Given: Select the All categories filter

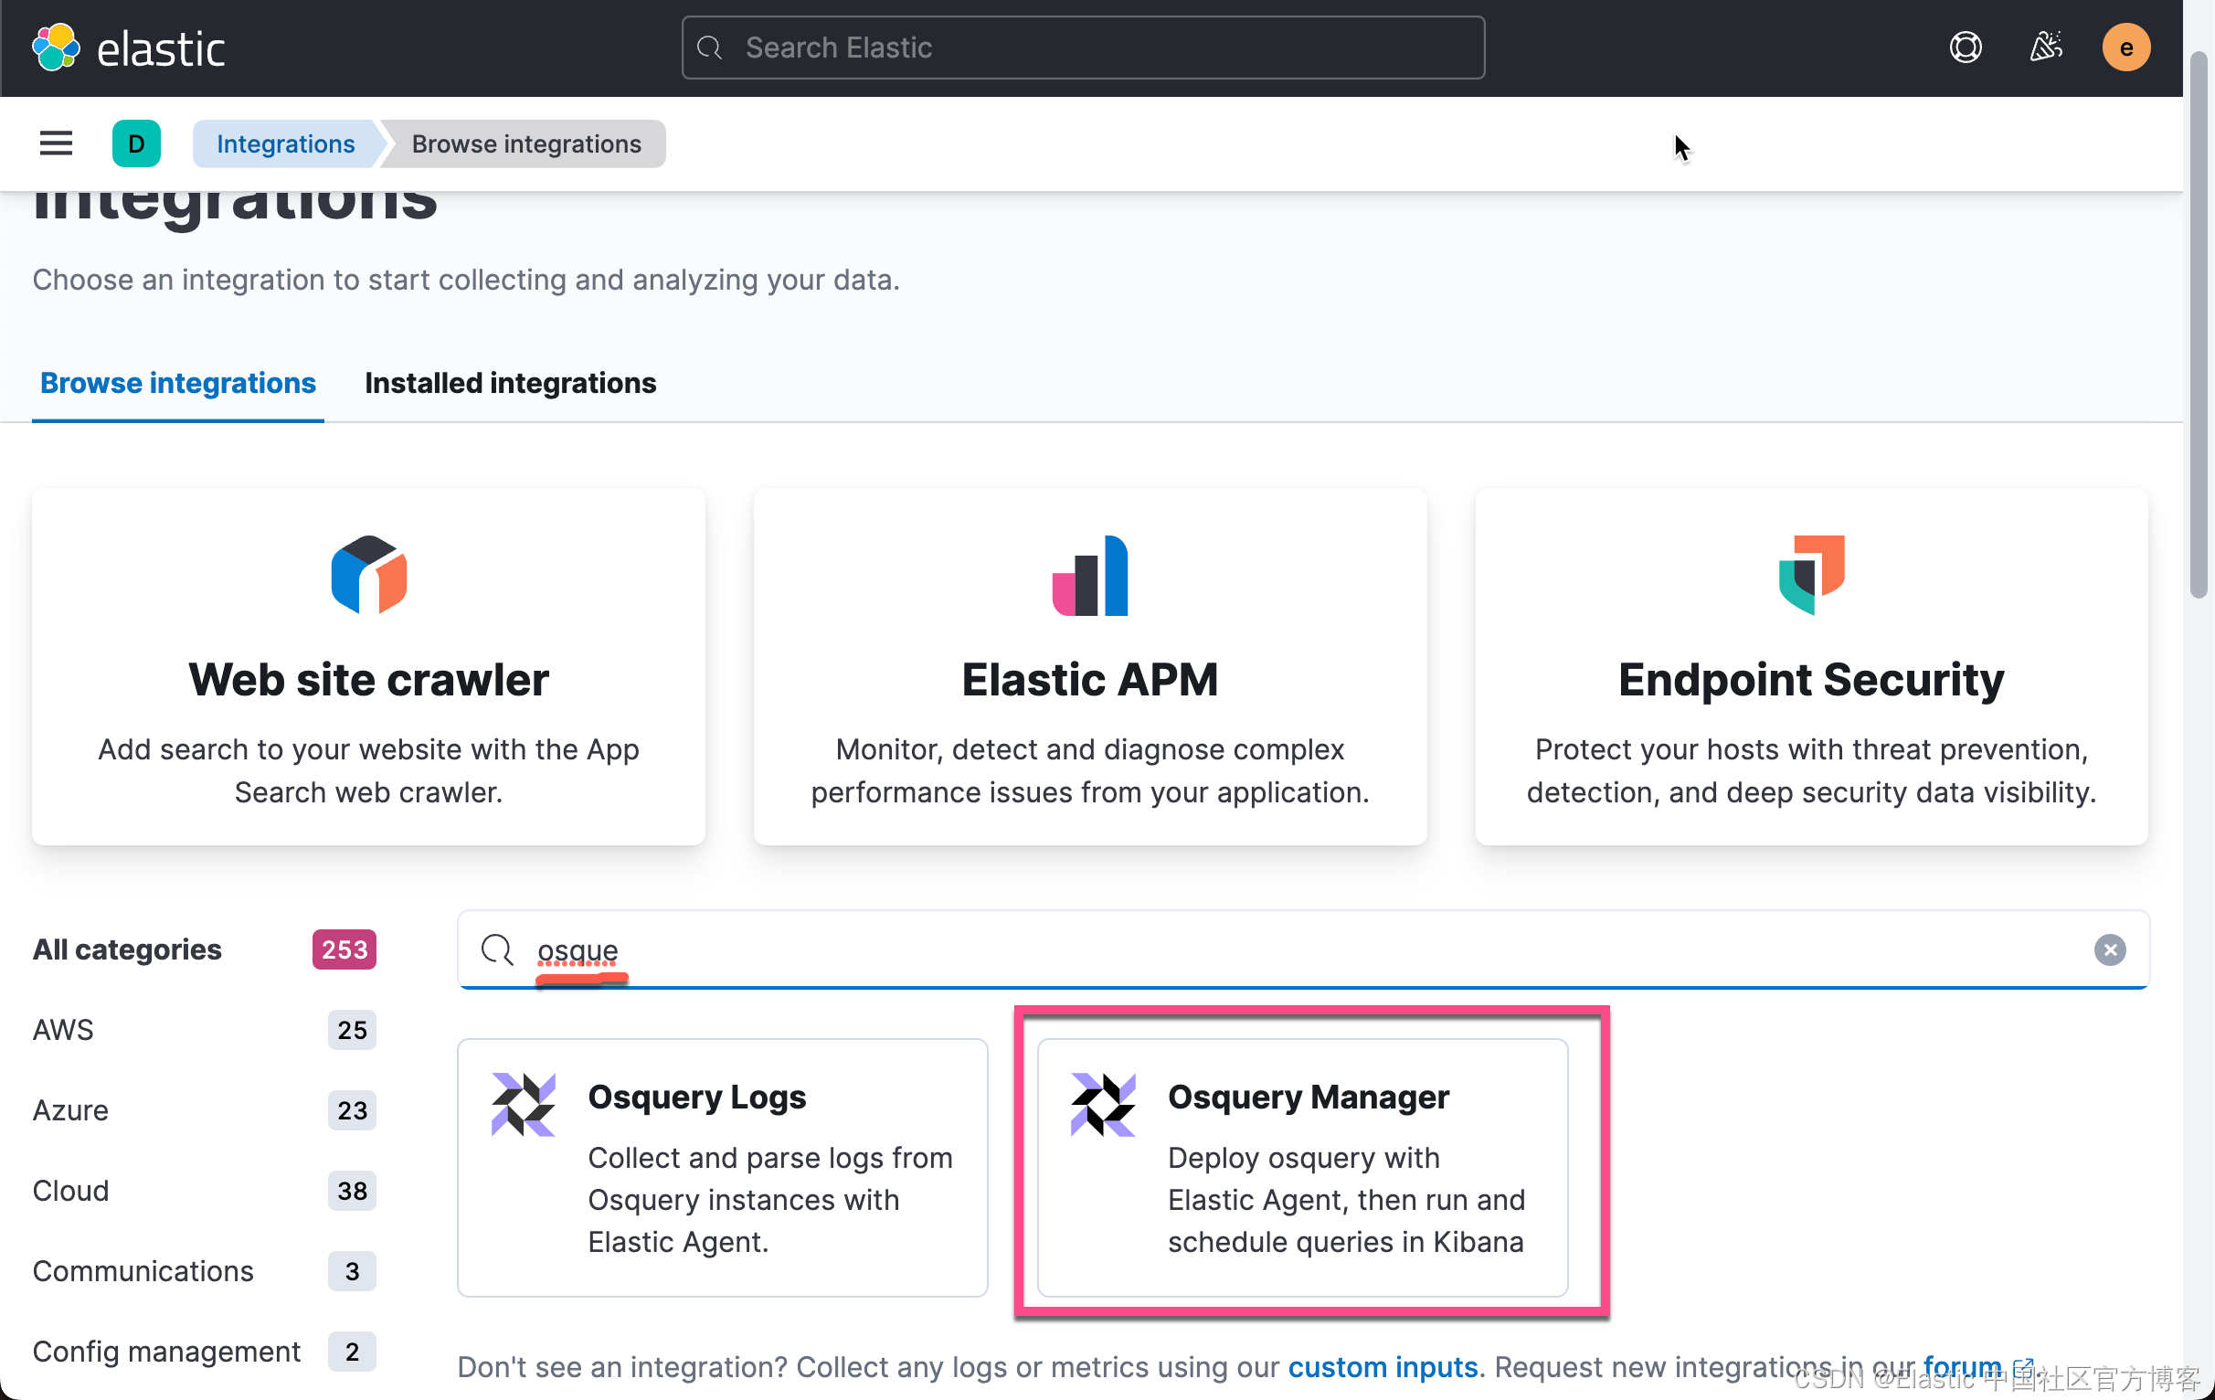Looking at the screenshot, I should [x=127, y=950].
